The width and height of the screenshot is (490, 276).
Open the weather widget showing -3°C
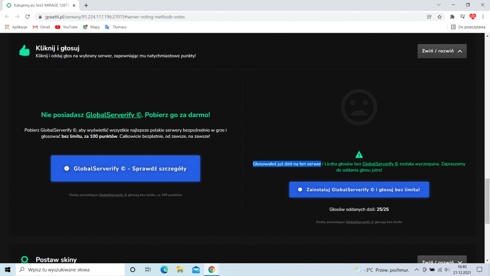point(382,270)
